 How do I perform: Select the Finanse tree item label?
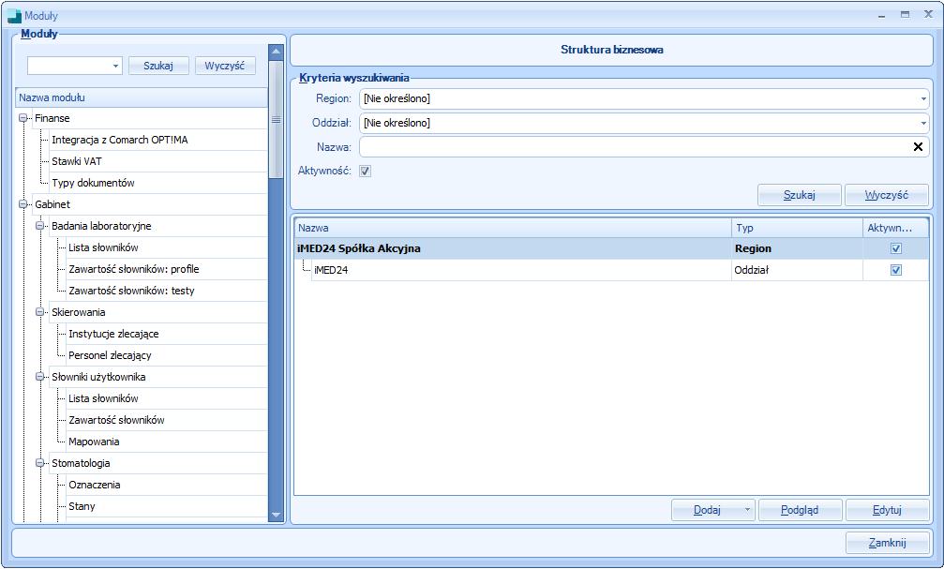pos(52,119)
